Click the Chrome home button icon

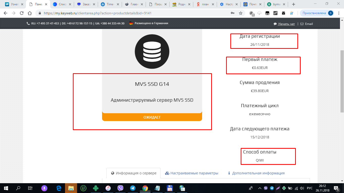tap(30, 13)
